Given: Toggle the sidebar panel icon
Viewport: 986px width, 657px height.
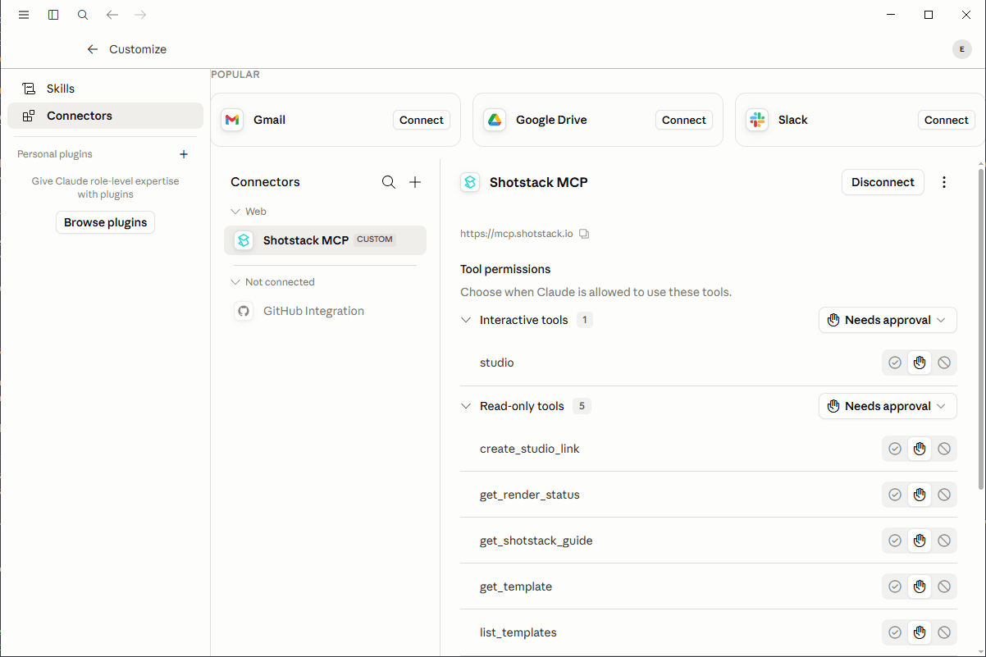Looking at the screenshot, I should [x=53, y=15].
